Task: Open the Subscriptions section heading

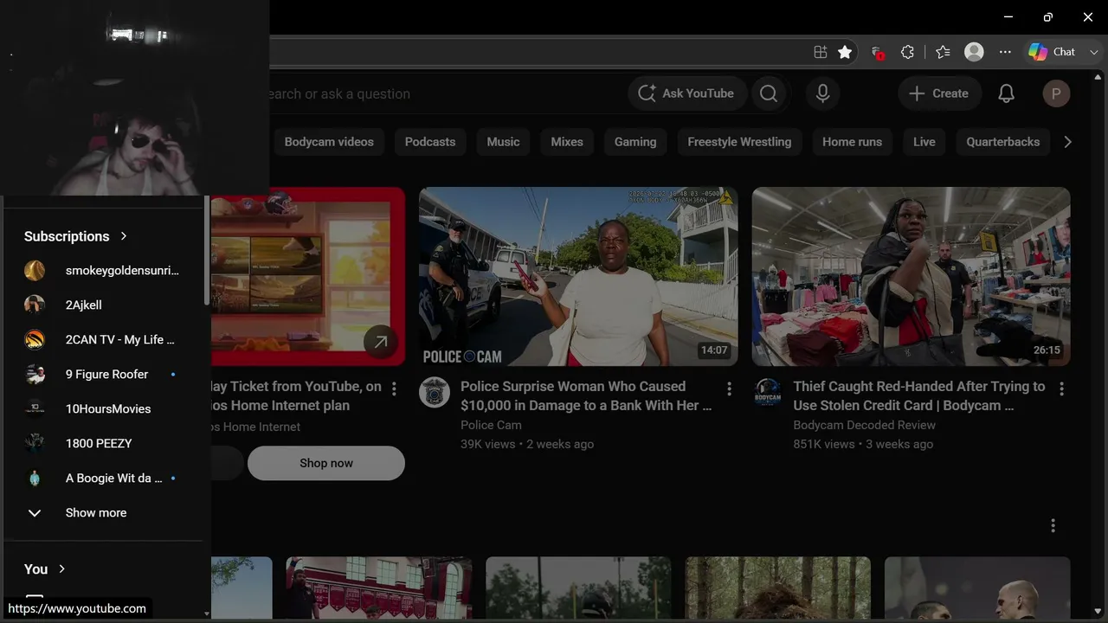Action: [x=76, y=236]
